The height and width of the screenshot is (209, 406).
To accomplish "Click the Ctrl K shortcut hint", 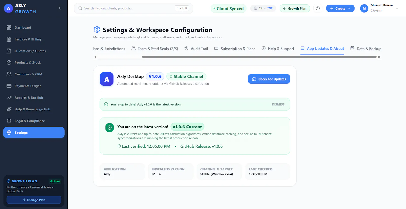I will click(x=182, y=8).
